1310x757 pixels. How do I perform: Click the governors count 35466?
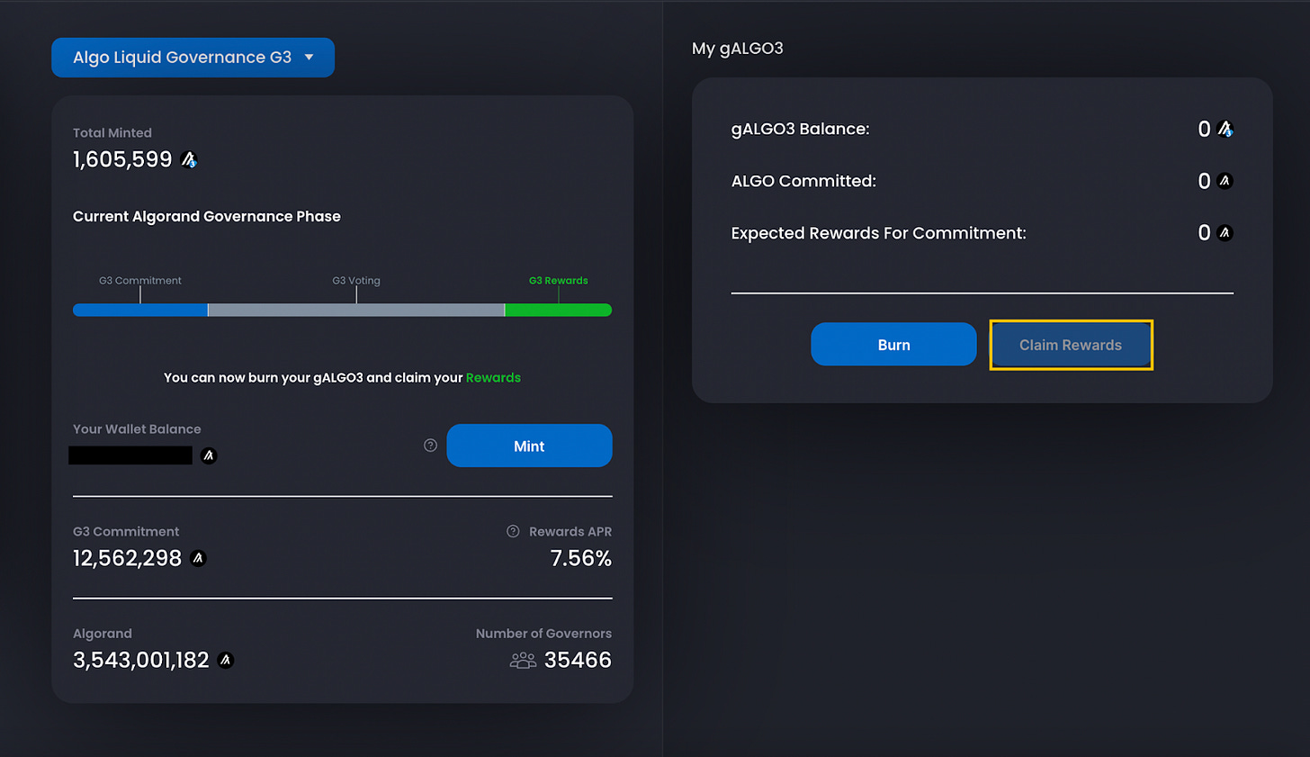click(578, 660)
